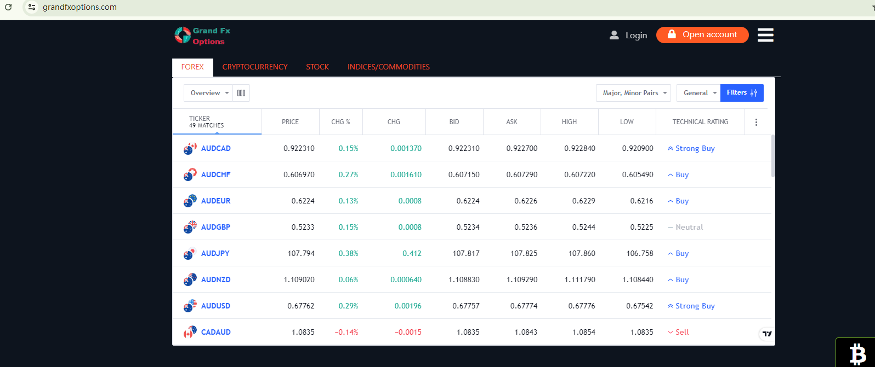This screenshot has height=367, width=875.
Task: Click the AUDCAD currency flag icon
Action: click(190, 149)
